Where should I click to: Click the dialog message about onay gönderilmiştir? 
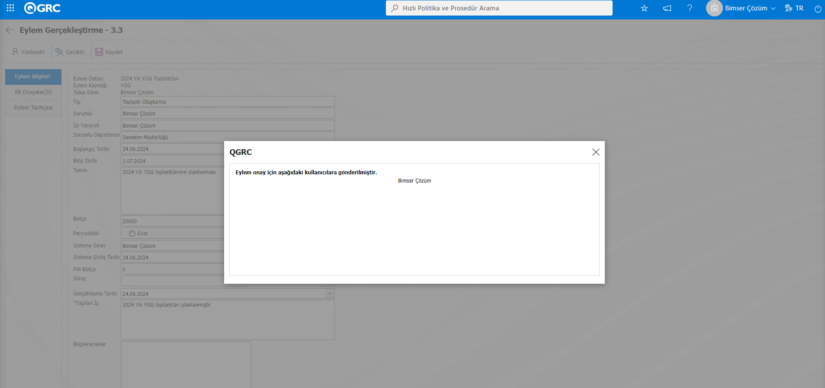[x=306, y=172]
